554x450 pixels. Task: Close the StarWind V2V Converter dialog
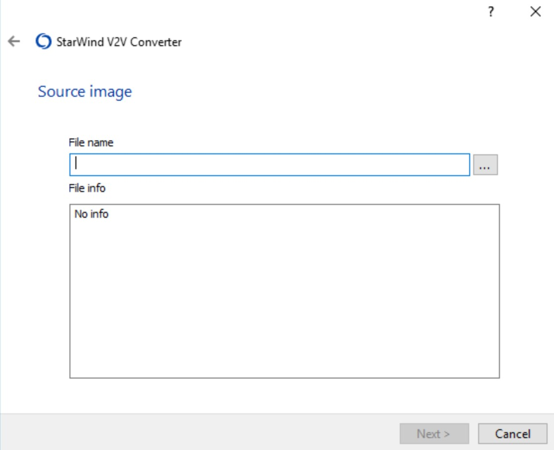[535, 12]
